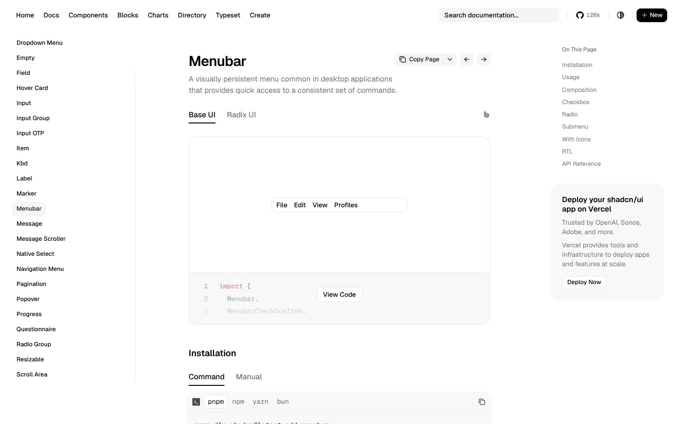The width and height of the screenshot is (679, 424).
Task: Open Dropdown Menu in sidebar
Action: tap(40, 43)
